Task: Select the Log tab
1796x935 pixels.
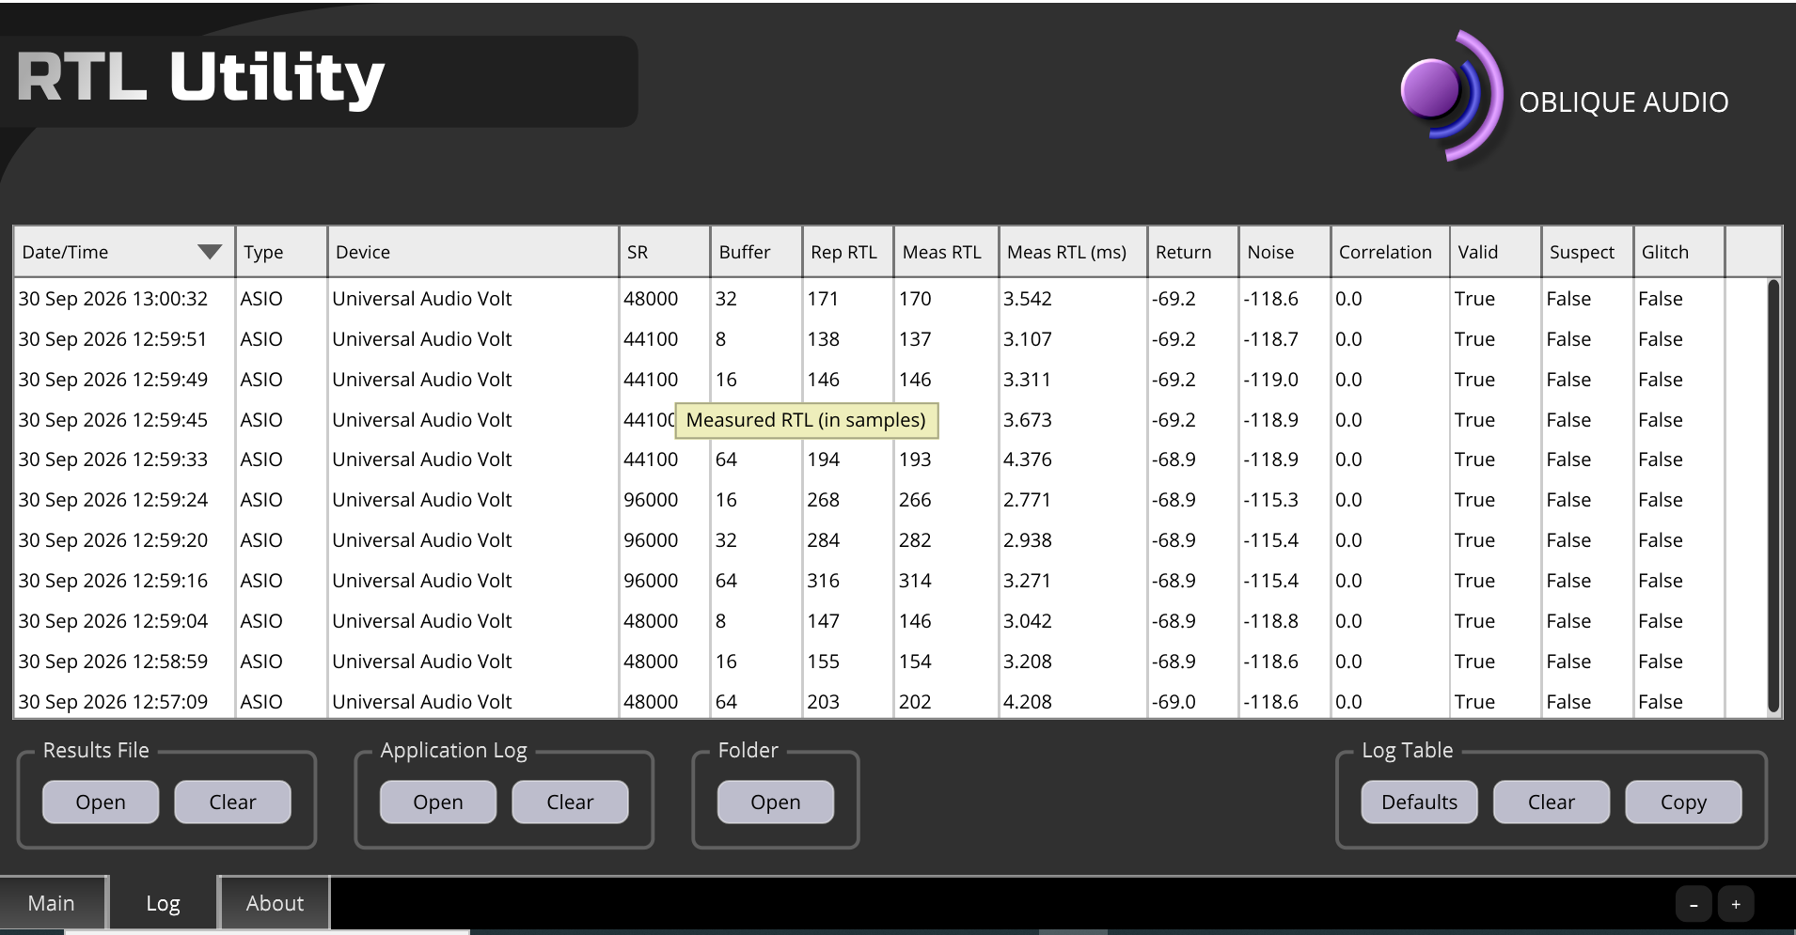Action: pos(163,903)
